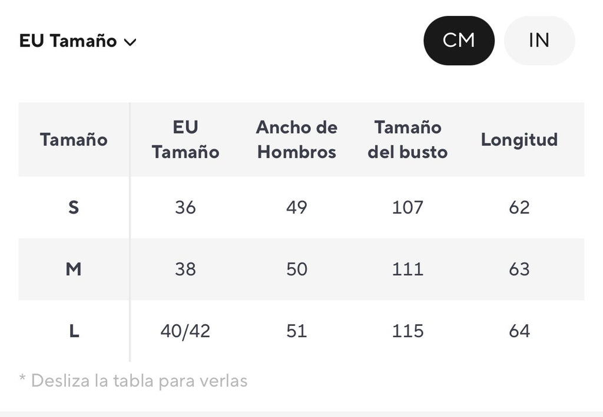Select the M size row label

pyautogui.click(x=74, y=269)
